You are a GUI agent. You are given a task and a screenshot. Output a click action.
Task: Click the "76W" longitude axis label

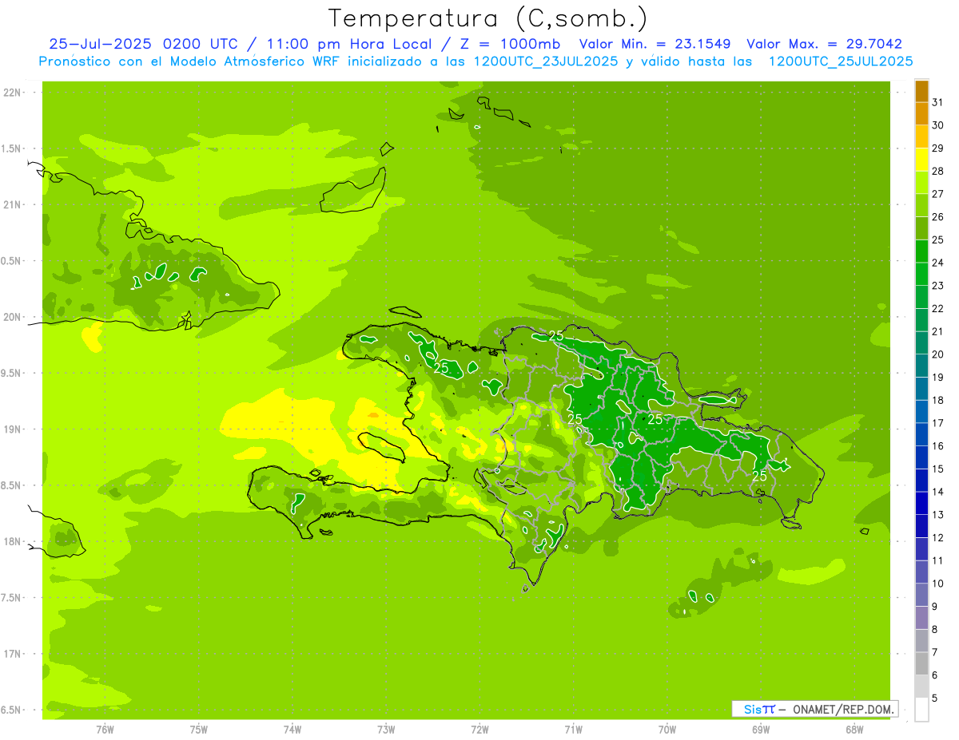pos(105,729)
